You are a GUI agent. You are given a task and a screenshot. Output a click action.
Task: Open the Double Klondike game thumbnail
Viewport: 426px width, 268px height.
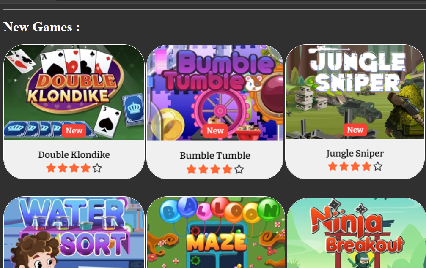point(74,92)
